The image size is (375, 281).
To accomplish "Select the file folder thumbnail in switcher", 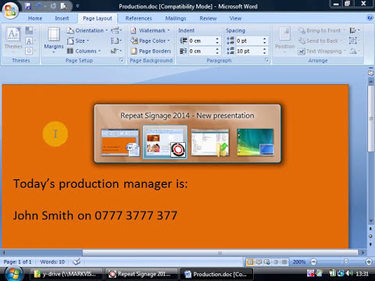I will (x=210, y=143).
